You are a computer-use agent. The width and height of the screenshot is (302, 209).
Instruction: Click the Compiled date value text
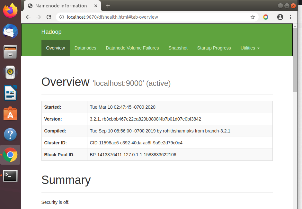(x=160, y=131)
